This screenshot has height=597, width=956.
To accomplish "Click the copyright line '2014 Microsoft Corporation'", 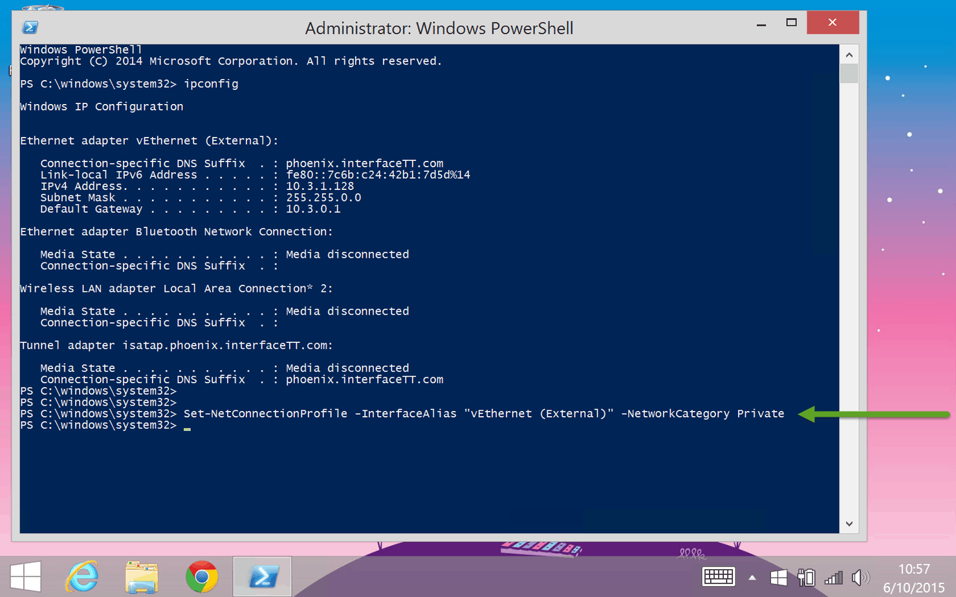I will click(x=204, y=61).
